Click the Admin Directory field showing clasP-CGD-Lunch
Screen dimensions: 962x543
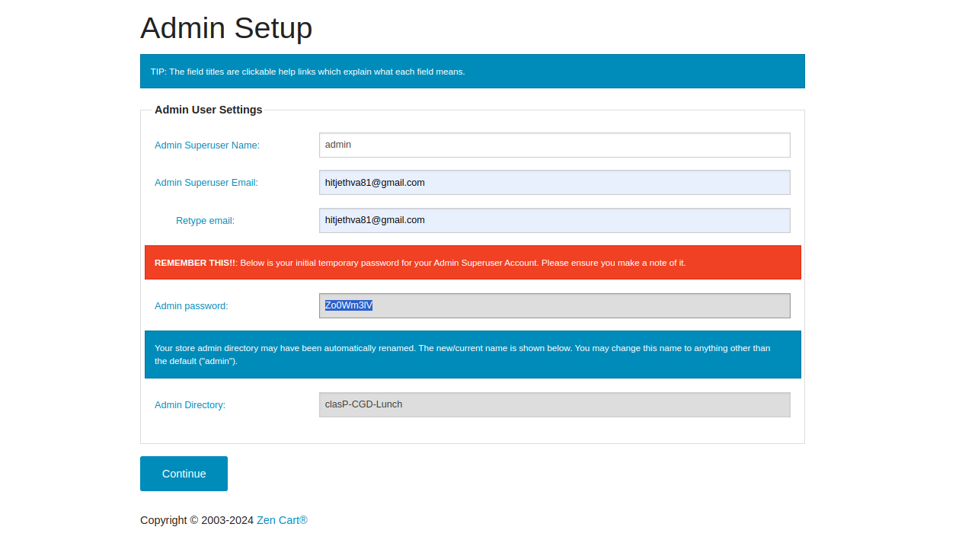click(554, 405)
